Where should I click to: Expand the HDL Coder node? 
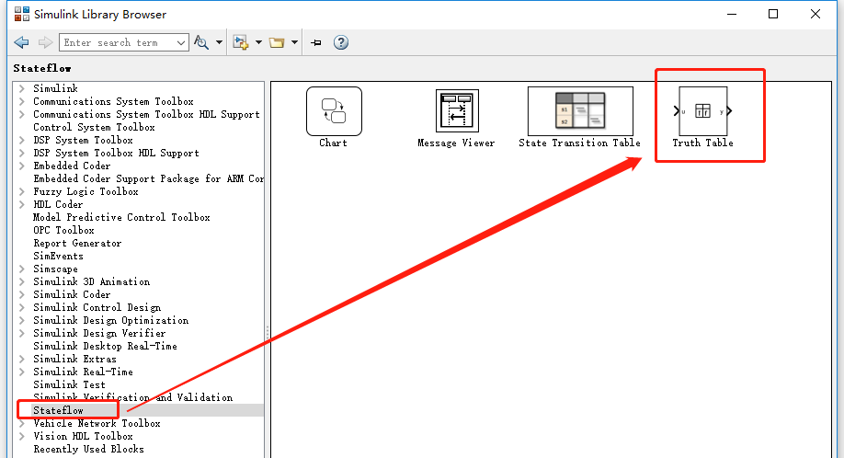(x=22, y=204)
